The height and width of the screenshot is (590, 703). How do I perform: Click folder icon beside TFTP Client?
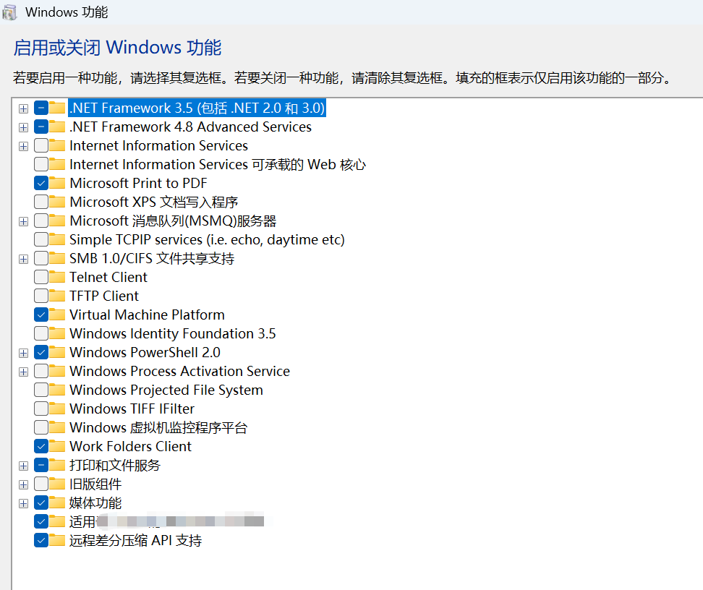click(x=57, y=296)
